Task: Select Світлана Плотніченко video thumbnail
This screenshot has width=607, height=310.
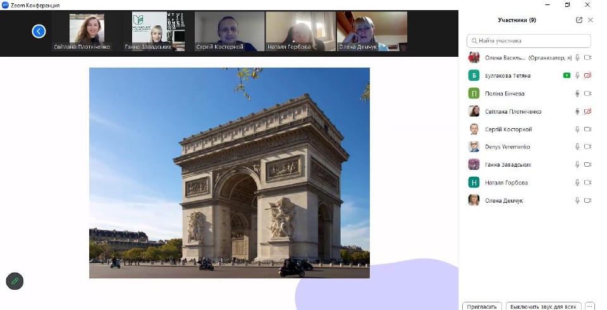Action: 87,32
